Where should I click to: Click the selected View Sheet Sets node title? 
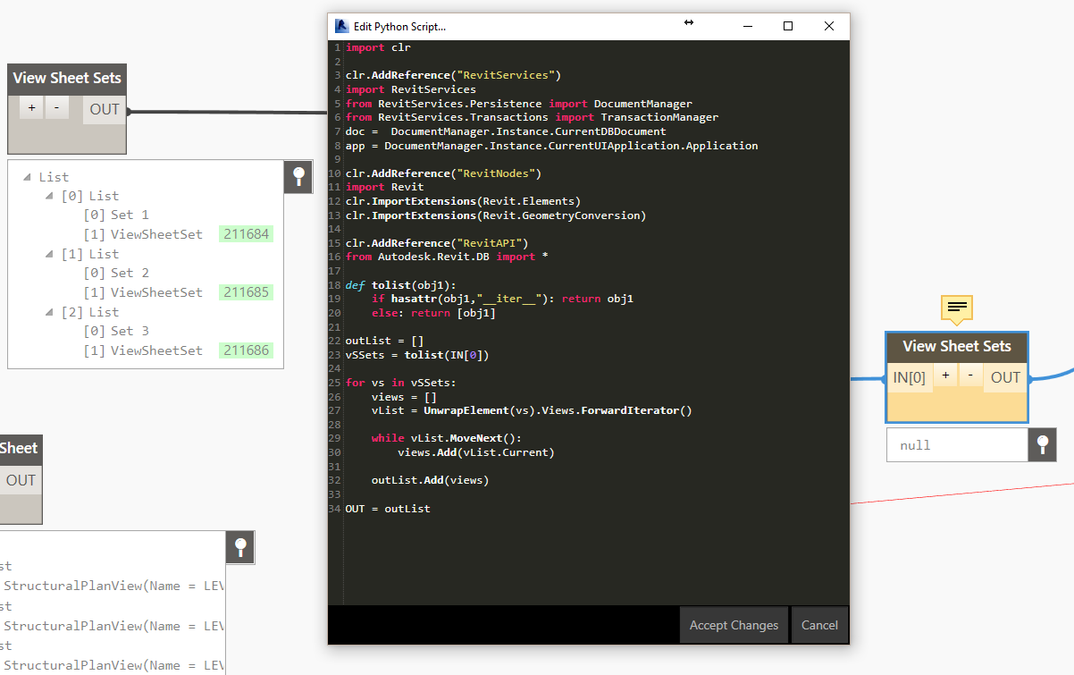coord(956,347)
